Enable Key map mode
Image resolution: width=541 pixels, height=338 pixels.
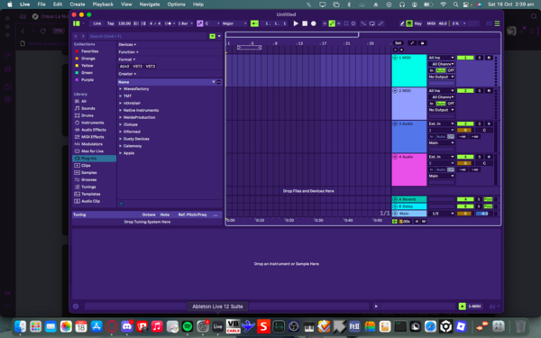pos(417,23)
